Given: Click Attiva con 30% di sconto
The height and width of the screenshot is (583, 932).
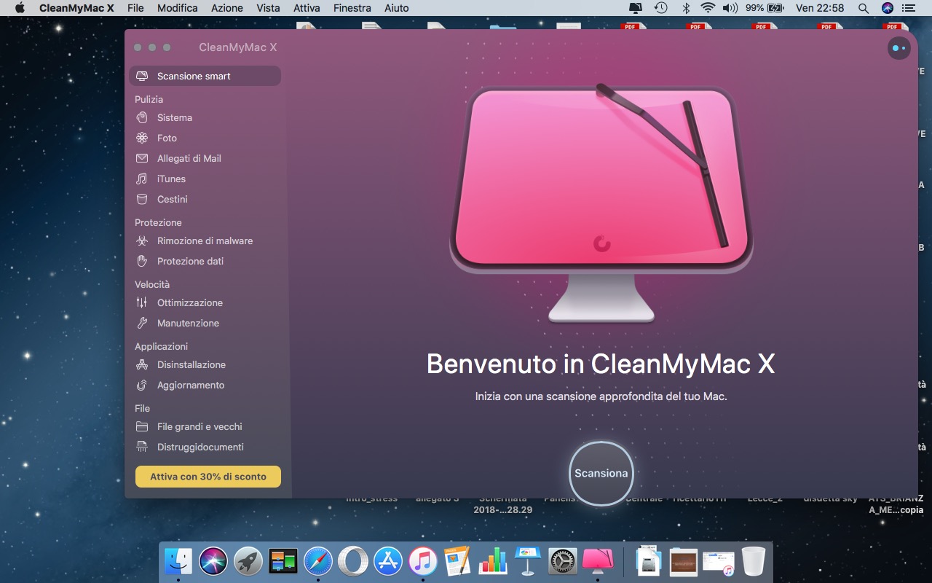Looking at the screenshot, I should (x=208, y=477).
